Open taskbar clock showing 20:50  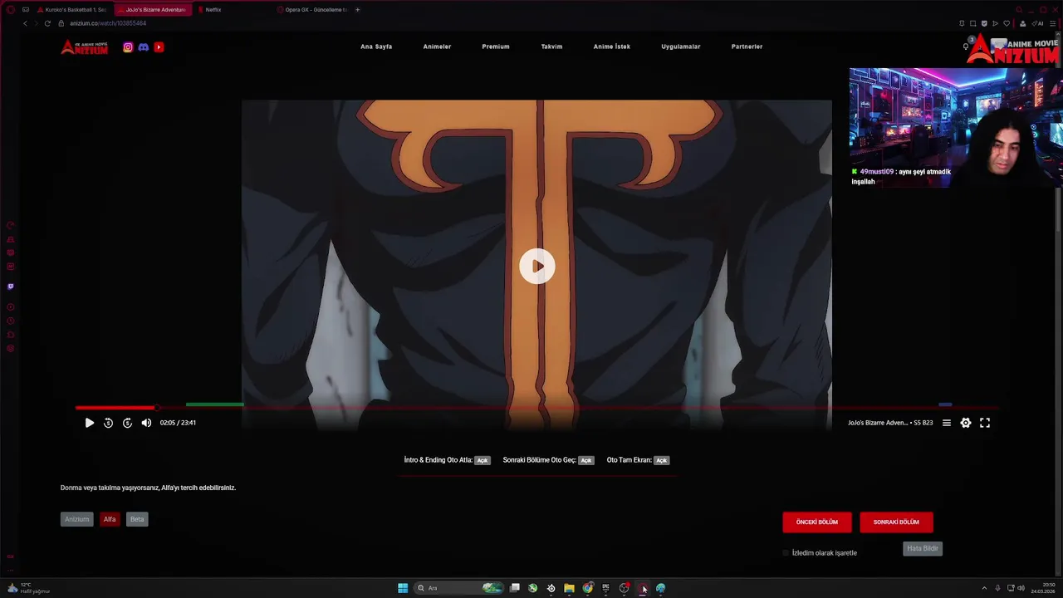[x=1043, y=588]
